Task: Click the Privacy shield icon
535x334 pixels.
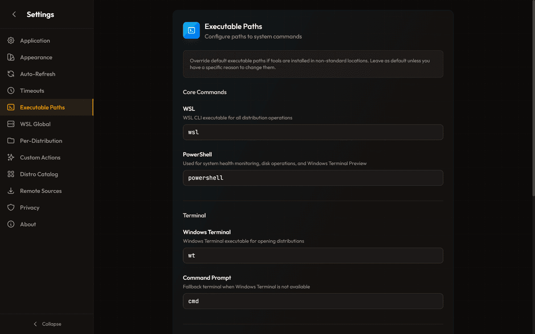Action: pos(11,208)
